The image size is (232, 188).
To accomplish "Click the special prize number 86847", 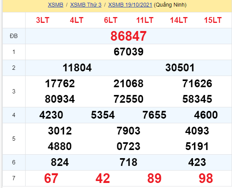I will point(129,36).
